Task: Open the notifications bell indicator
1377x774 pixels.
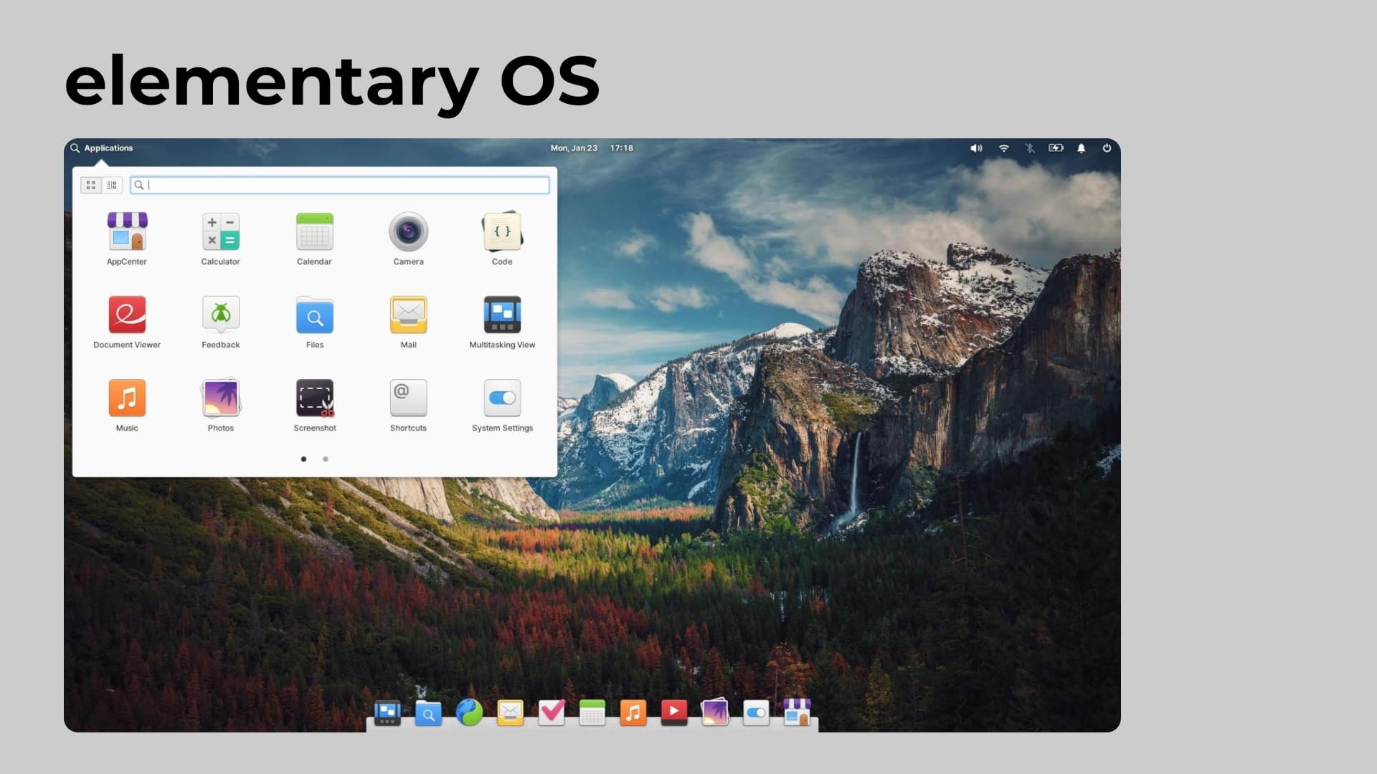Action: [1082, 148]
